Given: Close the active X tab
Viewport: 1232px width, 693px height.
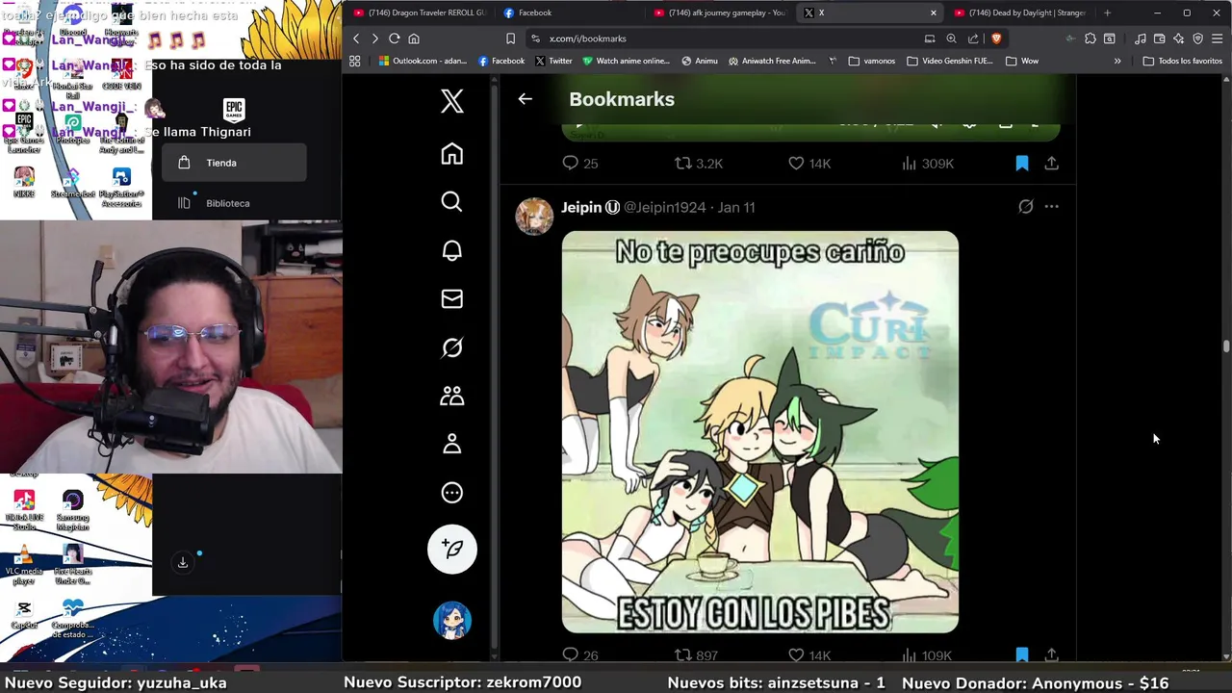Looking at the screenshot, I should [933, 13].
